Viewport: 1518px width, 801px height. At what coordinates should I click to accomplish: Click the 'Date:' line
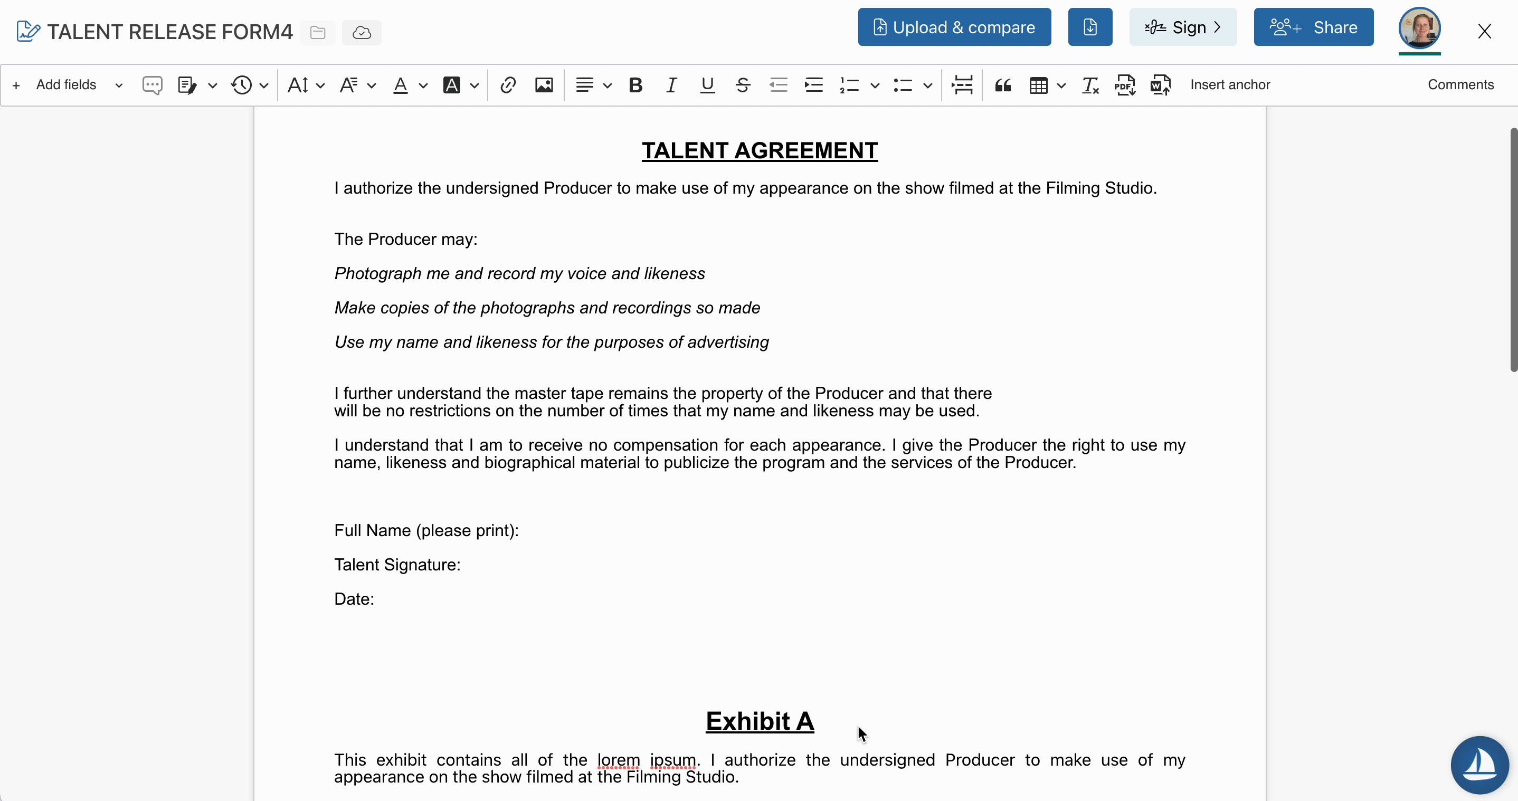(354, 599)
